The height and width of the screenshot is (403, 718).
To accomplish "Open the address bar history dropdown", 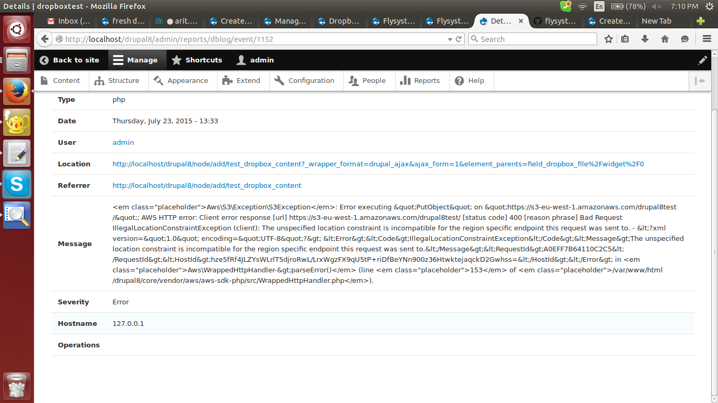I will tap(449, 39).
